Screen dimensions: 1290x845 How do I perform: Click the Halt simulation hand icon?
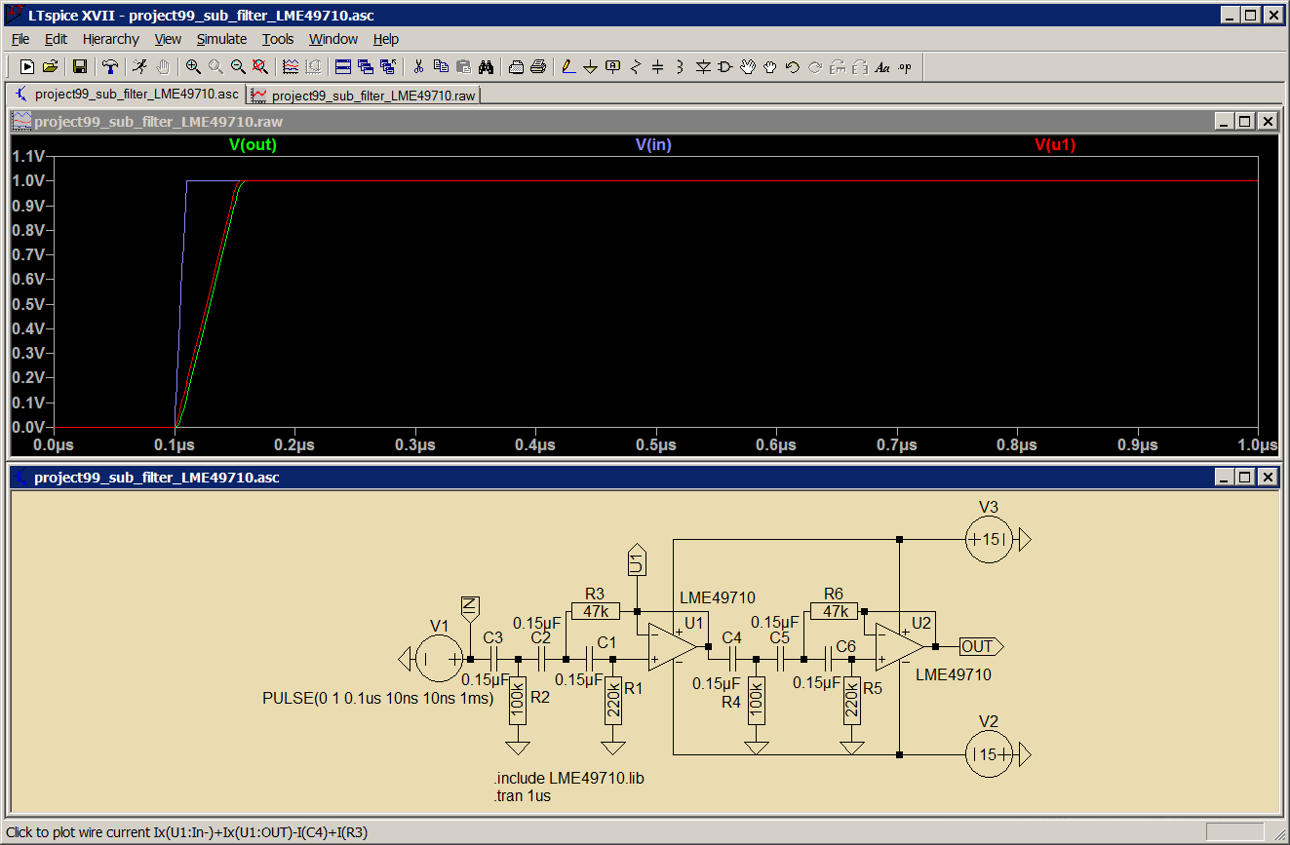[x=163, y=66]
